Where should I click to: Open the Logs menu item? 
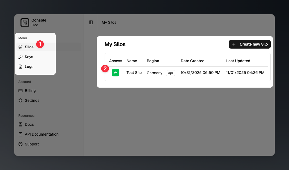(x=49, y=67)
